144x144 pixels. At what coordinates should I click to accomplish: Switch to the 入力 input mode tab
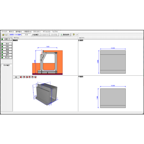pos(26,35)
